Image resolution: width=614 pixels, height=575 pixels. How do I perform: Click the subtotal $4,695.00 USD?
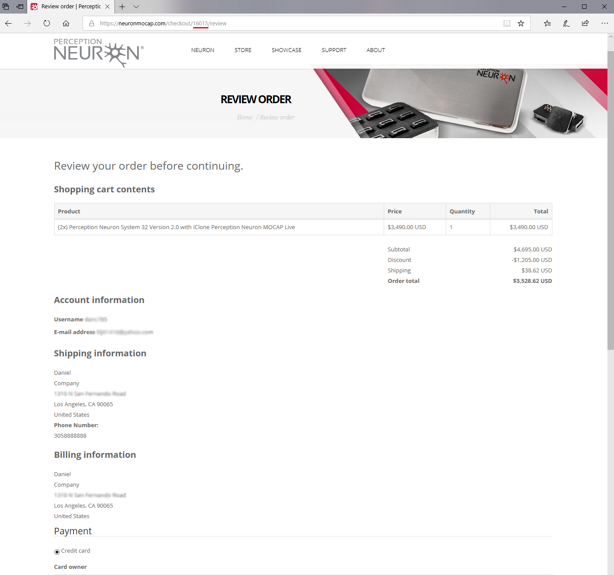533,250
